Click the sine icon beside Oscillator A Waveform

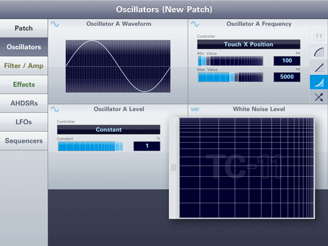point(55,24)
